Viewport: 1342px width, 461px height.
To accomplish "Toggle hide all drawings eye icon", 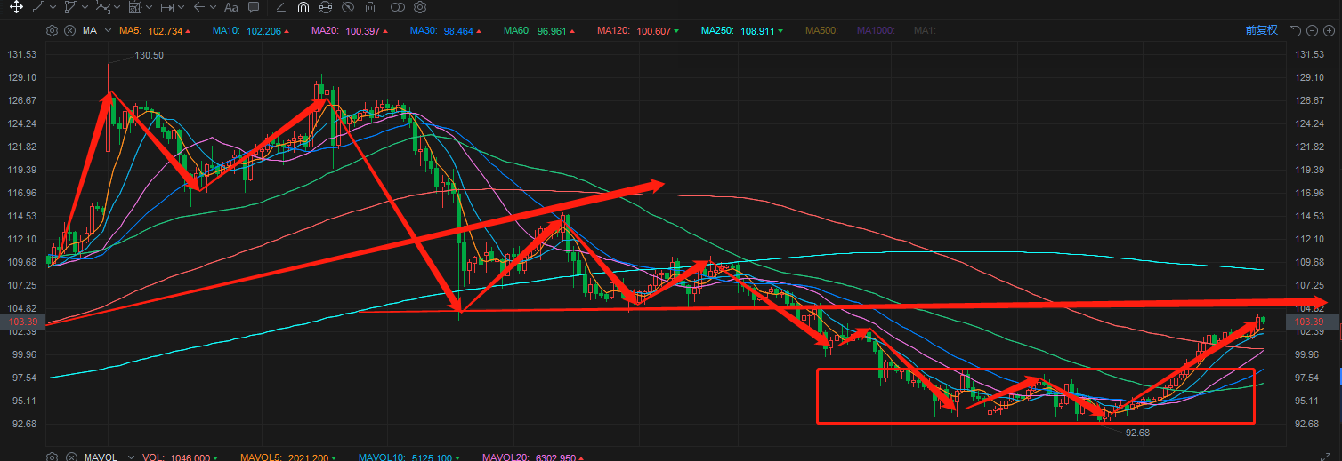I will (348, 7).
